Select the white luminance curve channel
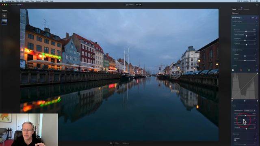The height and width of the screenshot is (146, 260). click(233, 70)
